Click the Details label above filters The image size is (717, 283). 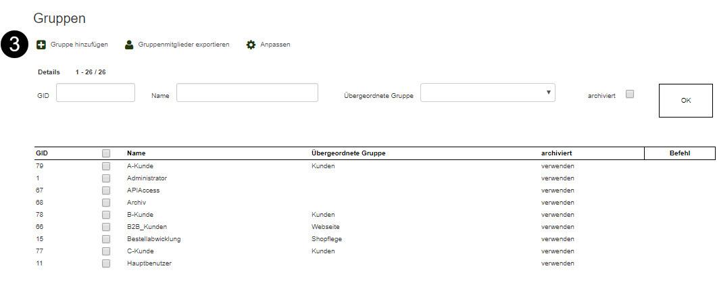(49, 72)
